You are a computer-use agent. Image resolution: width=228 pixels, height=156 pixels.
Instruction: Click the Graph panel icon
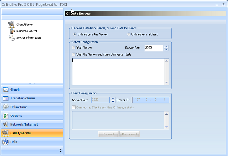[6, 89]
